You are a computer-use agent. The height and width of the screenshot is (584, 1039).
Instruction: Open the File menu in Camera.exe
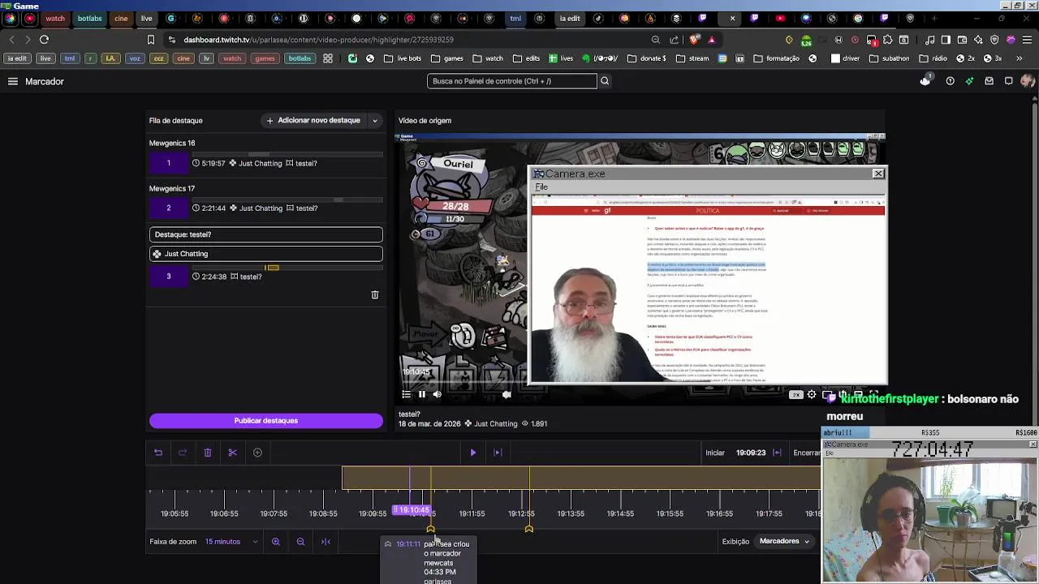pyautogui.click(x=541, y=187)
